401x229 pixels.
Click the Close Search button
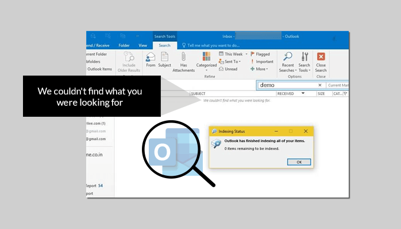click(321, 62)
